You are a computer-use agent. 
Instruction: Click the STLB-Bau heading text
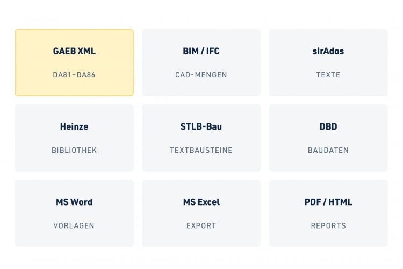(201, 126)
